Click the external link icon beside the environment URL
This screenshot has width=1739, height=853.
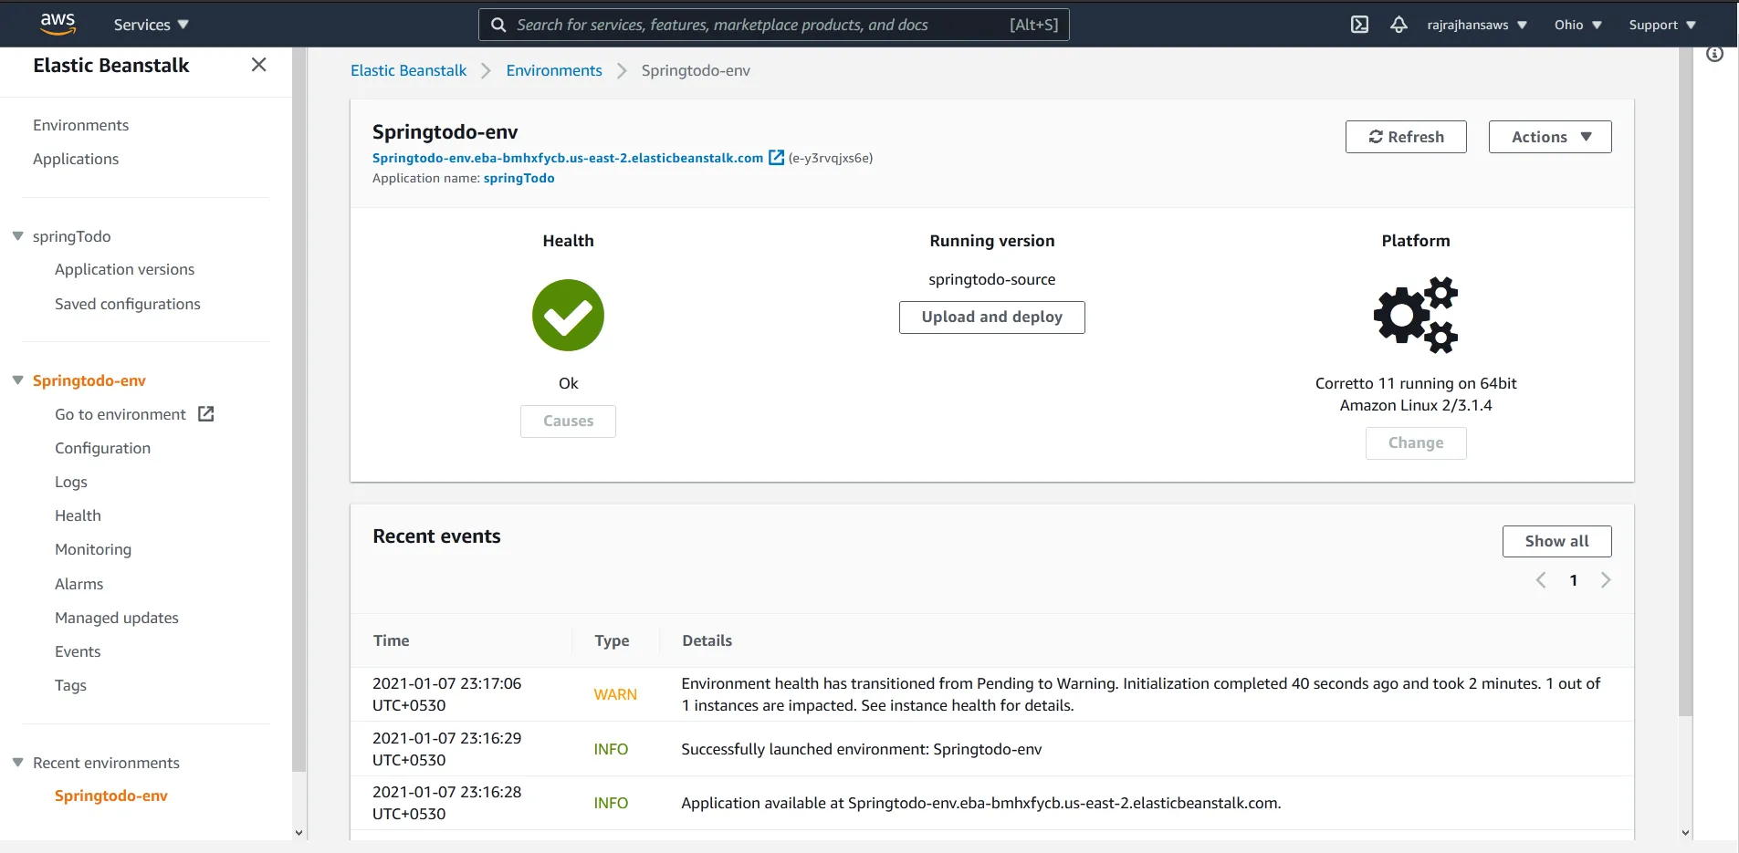click(x=775, y=157)
